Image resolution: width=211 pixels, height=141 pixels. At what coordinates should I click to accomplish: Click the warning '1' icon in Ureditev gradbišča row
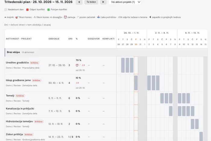pyautogui.click(x=83, y=65)
